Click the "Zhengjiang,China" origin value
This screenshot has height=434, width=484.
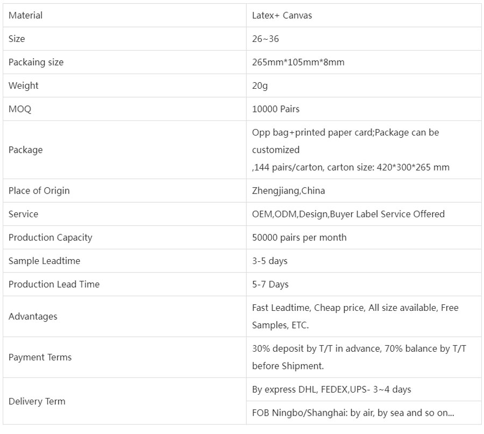[289, 191]
